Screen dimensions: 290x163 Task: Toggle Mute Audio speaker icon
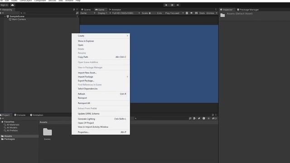(191, 13)
